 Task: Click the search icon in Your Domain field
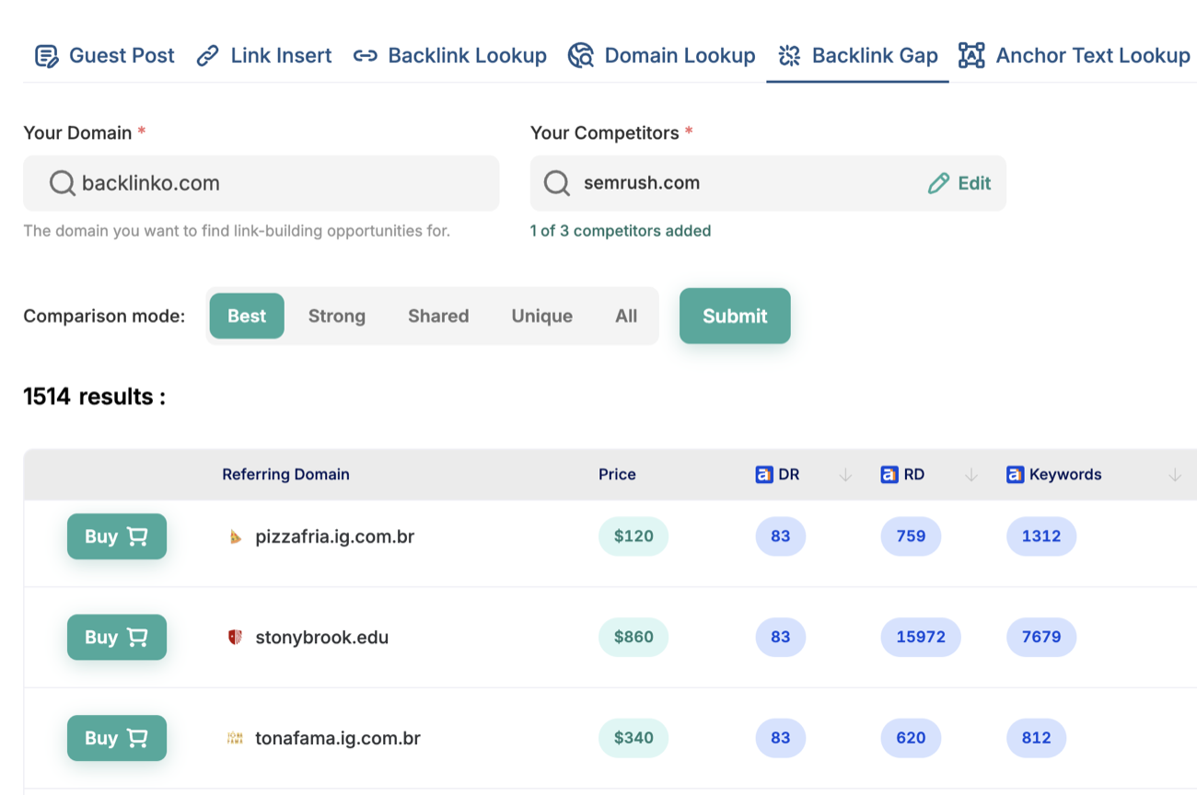[62, 183]
